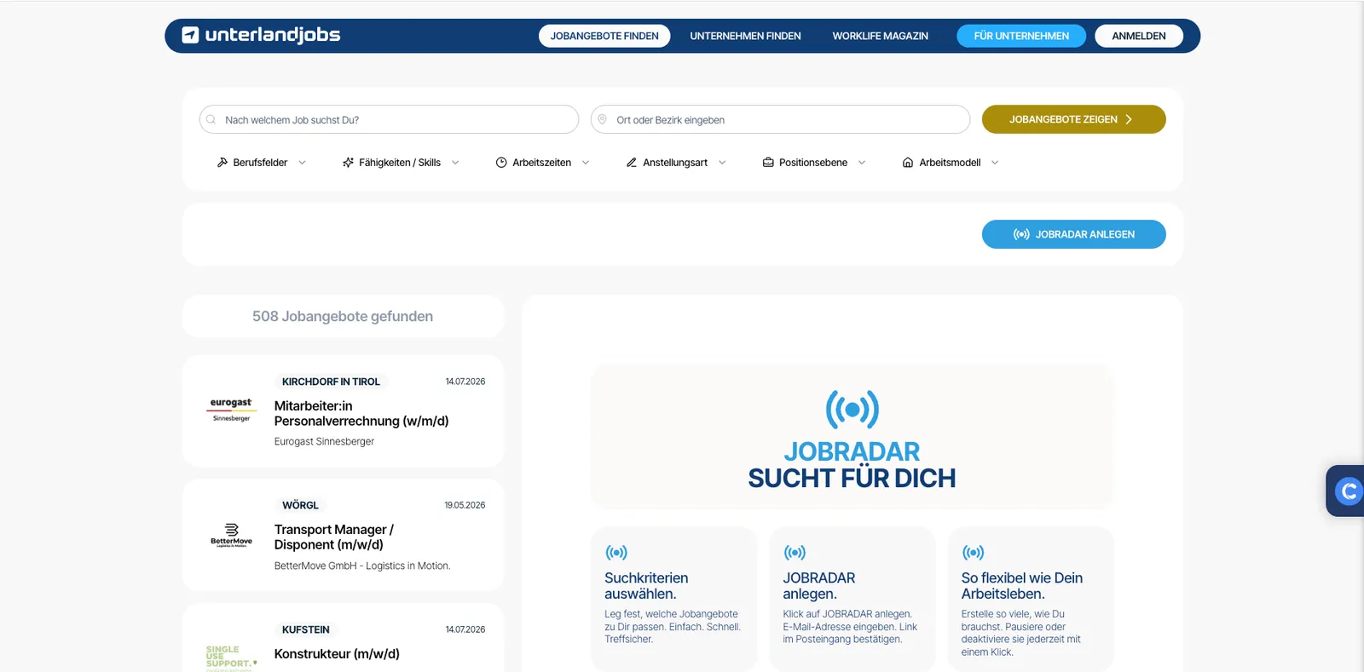Click the BetterMove company logo

(231, 535)
